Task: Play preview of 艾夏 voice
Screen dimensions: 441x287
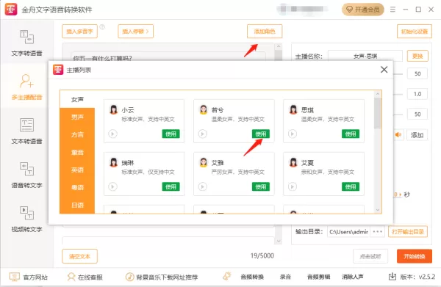Action: point(293,186)
